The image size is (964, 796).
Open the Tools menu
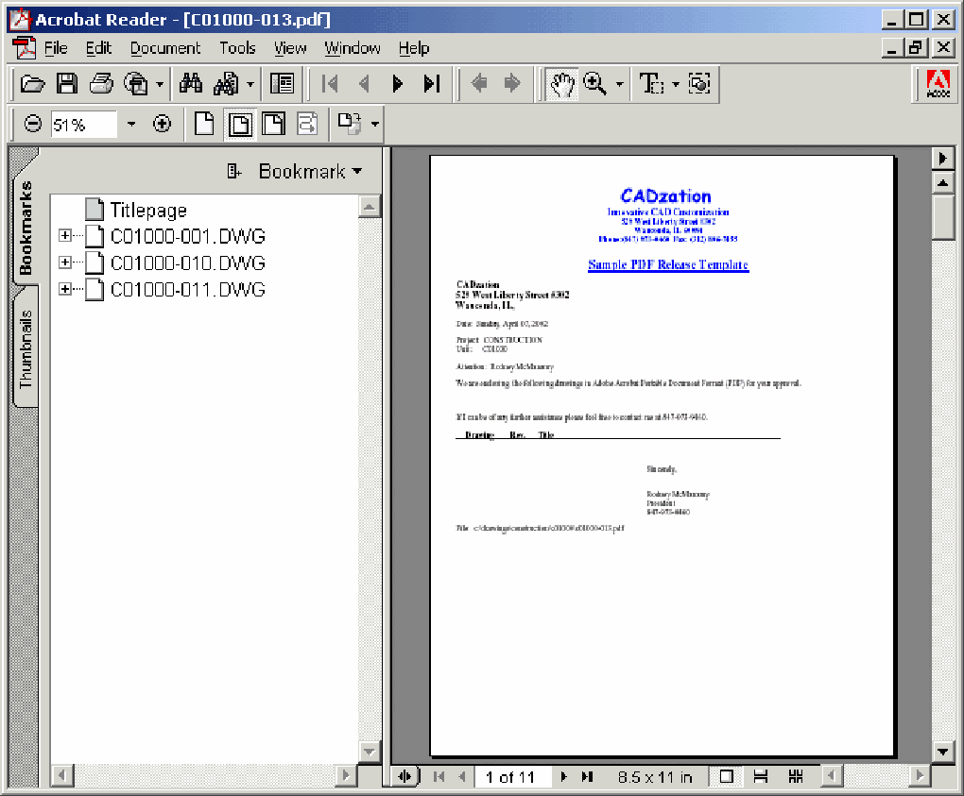click(237, 48)
